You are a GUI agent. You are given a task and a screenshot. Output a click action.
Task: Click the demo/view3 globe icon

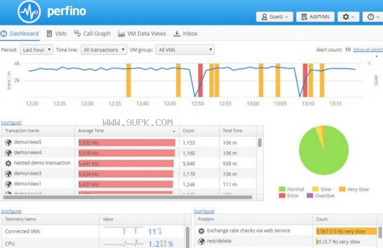point(8,174)
